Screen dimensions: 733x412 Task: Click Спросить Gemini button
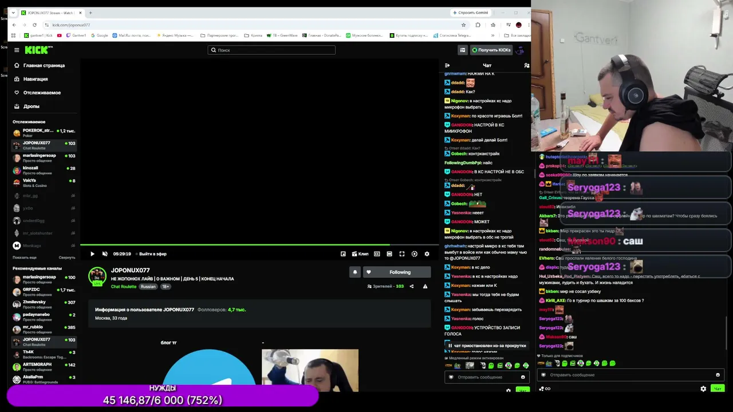coord(471,13)
